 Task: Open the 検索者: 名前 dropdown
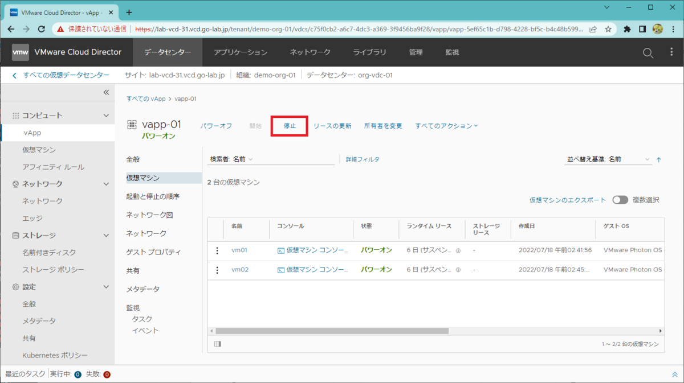coord(231,159)
